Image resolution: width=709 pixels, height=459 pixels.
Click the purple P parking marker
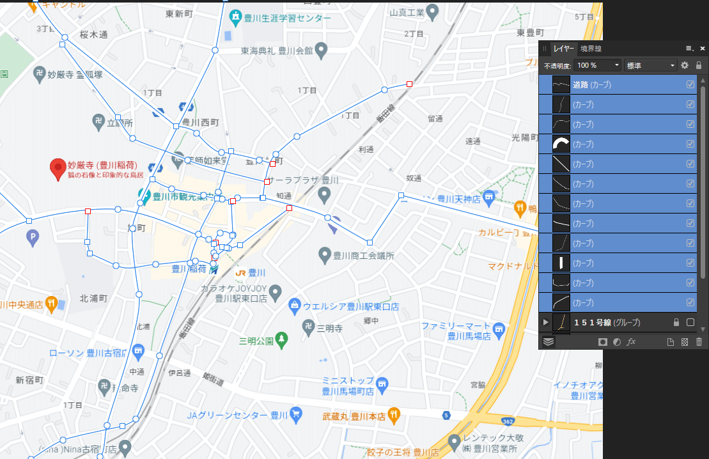pos(33,238)
